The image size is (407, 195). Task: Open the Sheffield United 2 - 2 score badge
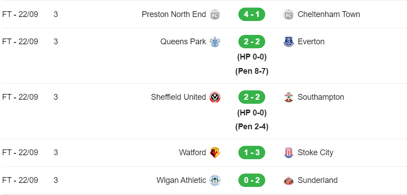252,97
